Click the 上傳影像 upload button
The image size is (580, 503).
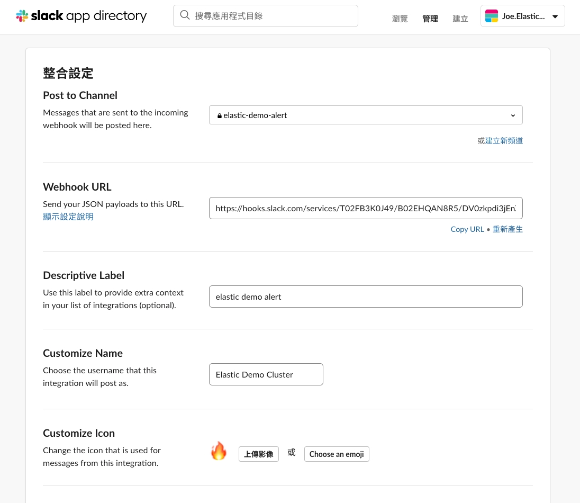point(259,454)
